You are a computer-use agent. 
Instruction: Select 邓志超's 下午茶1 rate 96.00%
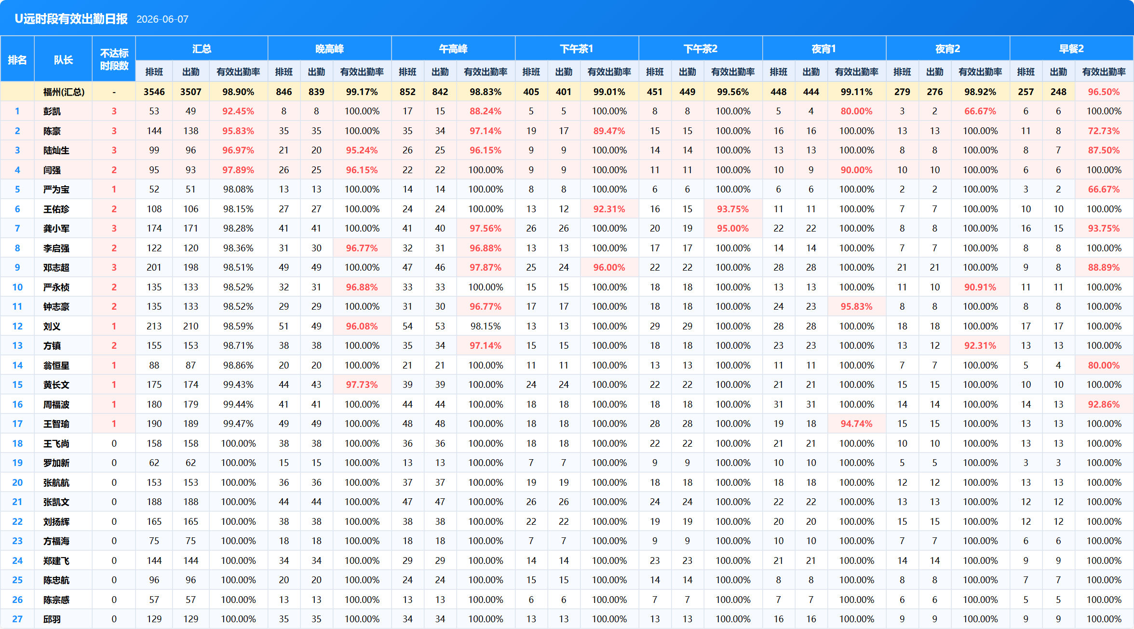click(609, 268)
